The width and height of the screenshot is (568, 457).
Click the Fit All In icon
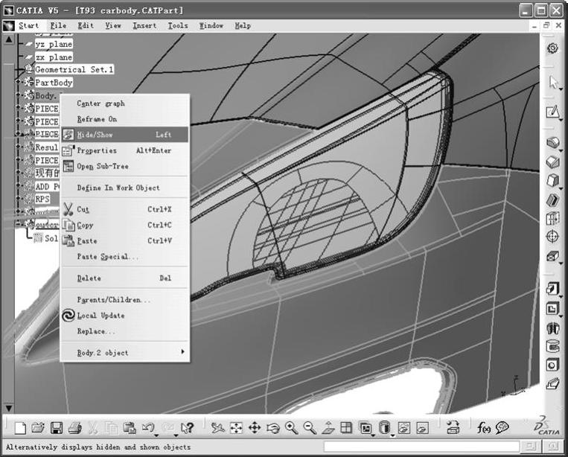(x=236, y=428)
